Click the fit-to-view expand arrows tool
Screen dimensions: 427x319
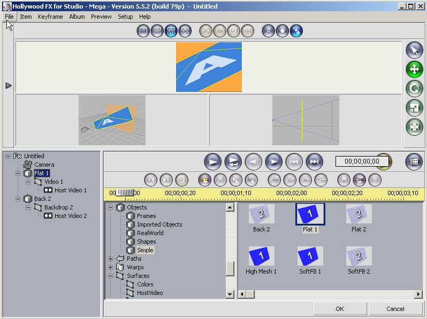click(415, 127)
